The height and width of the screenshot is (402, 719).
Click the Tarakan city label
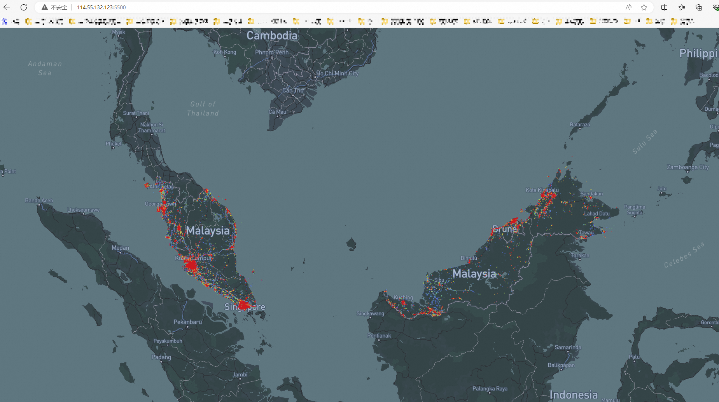(580, 255)
